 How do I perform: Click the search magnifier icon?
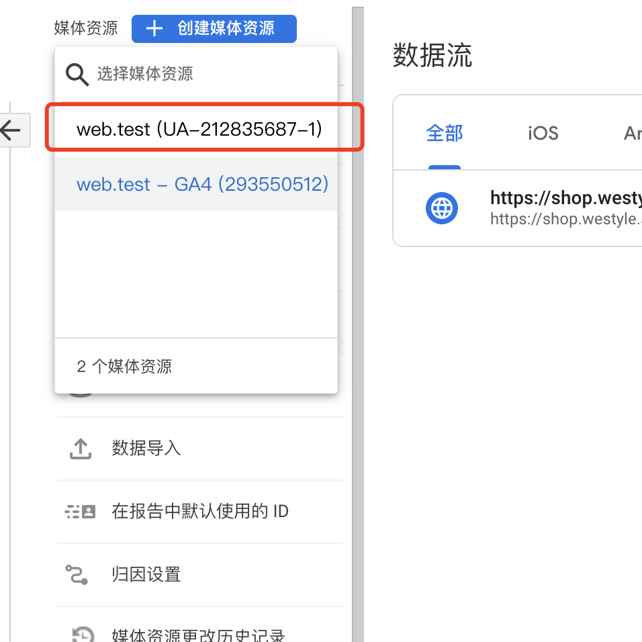coord(77,75)
